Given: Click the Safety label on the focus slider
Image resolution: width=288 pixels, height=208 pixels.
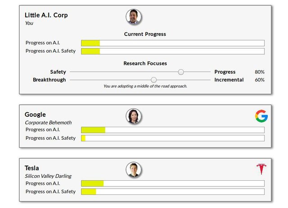Looking at the screenshot, I should point(58,72).
